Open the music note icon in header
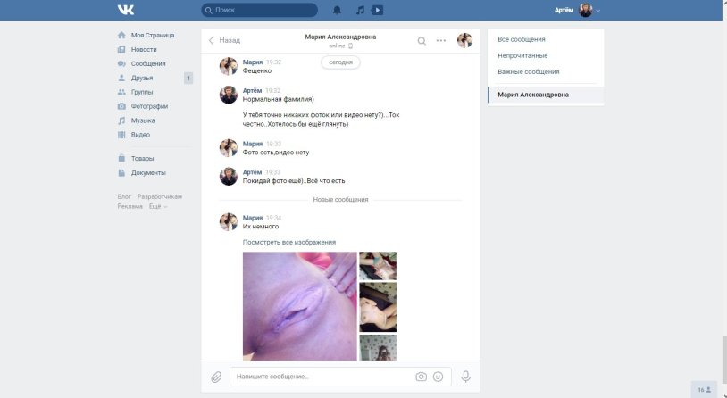The width and height of the screenshot is (727, 398). (x=360, y=11)
